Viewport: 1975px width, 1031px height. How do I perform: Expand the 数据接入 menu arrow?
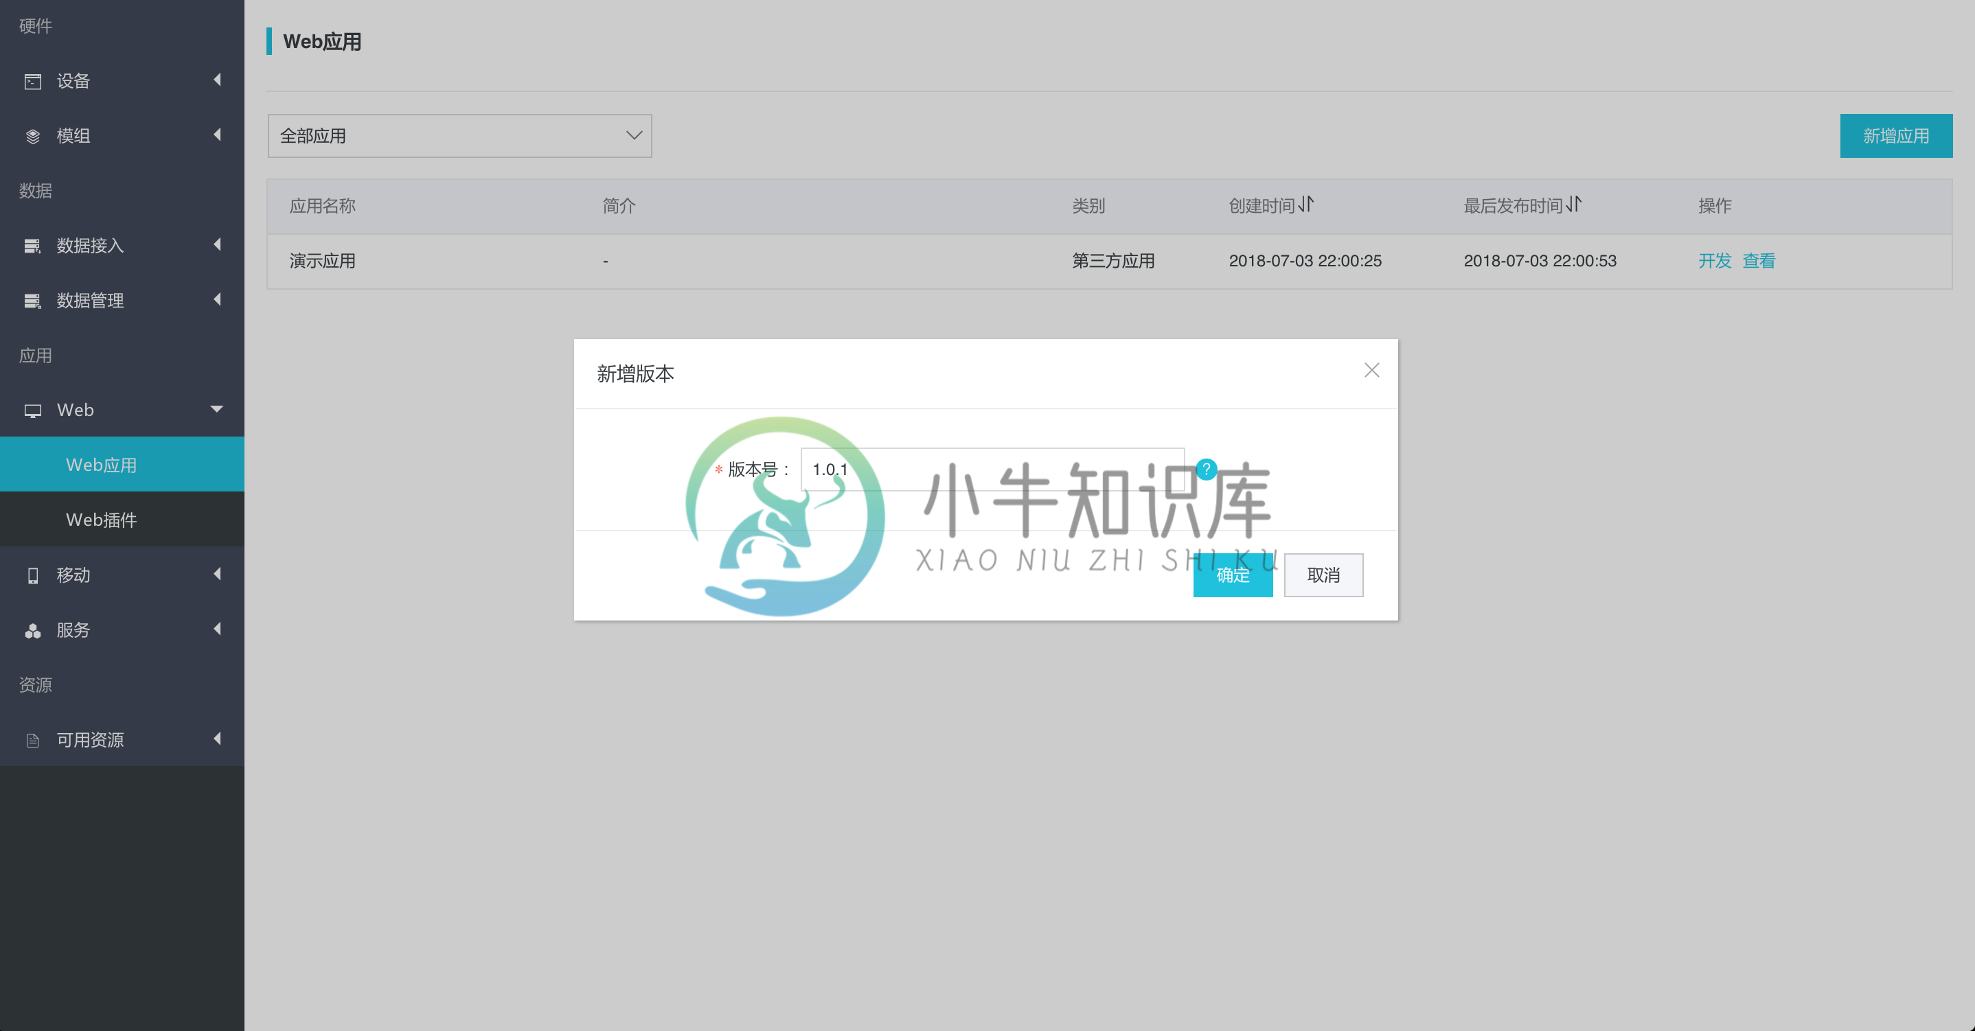pos(217,244)
